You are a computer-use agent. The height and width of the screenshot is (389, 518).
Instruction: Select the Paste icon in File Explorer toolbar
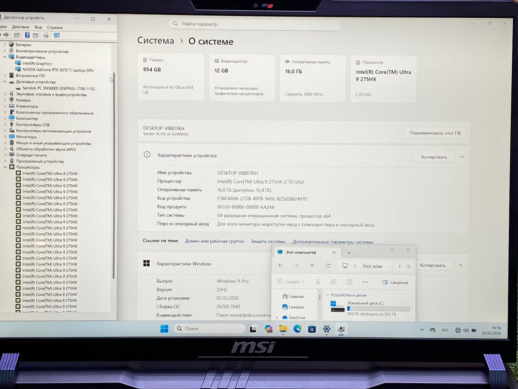(350, 282)
